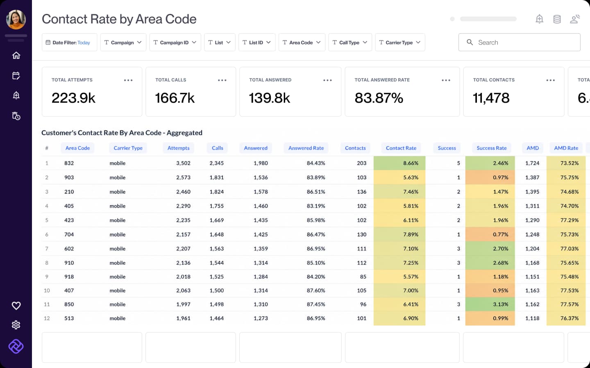Expand the Carrier Type filter dropdown
This screenshot has width=590, height=368.
tap(400, 43)
